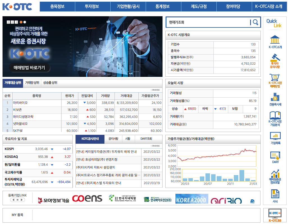This screenshot has width=288, height=224.
Task: Click the 거래대금 bar chart
Action: tap(219, 175)
